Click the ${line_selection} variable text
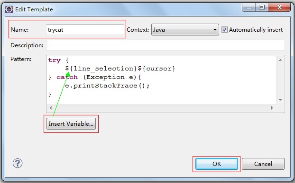This screenshot has height=183, width=295. (x=101, y=69)
